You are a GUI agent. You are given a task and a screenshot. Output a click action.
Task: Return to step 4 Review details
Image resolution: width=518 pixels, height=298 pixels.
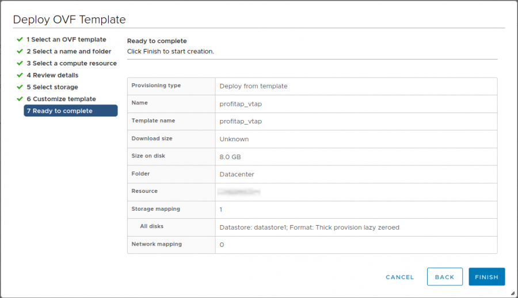pos(52,75)
